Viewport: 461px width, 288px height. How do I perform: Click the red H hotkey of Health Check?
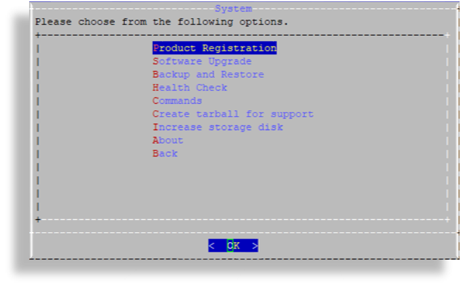coord(155,88)
